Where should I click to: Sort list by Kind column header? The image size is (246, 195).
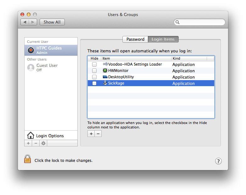coord(189,58)
